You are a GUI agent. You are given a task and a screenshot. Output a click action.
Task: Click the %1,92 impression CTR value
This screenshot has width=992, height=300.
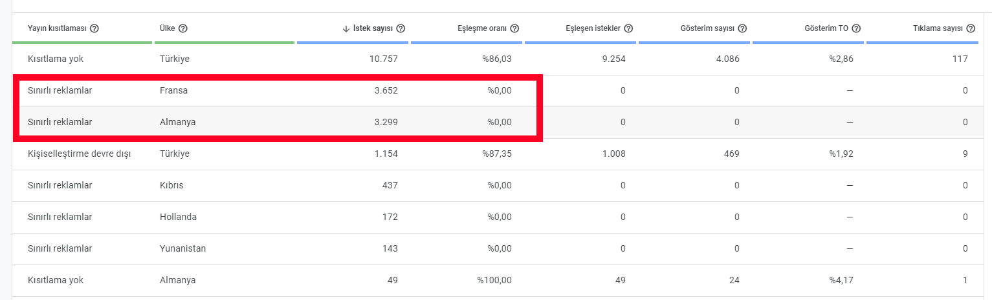(x=841, y=154)
